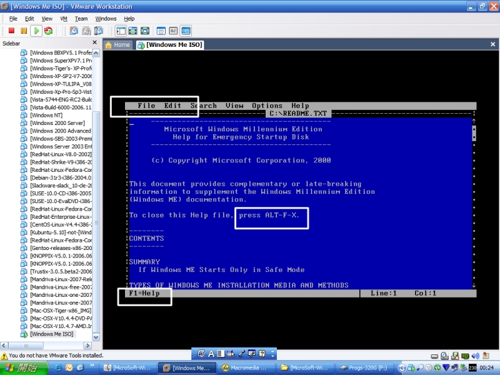Click sidebar horizontal scroll right arrow
This screenshot has height=375, width=500.
point(87,346)
